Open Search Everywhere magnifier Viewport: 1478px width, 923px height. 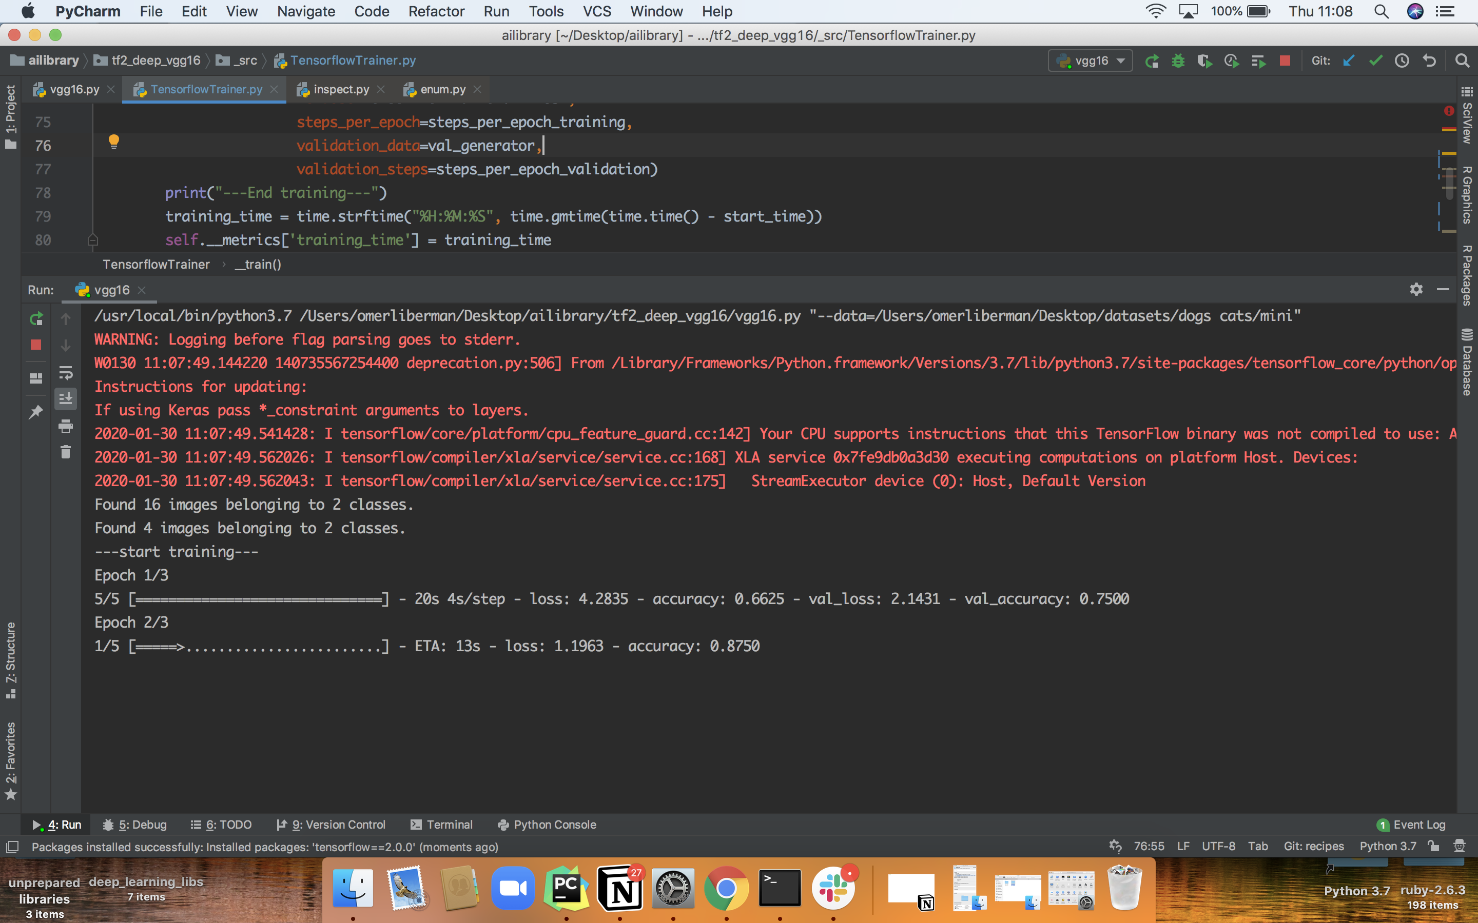pos(1462,61)
